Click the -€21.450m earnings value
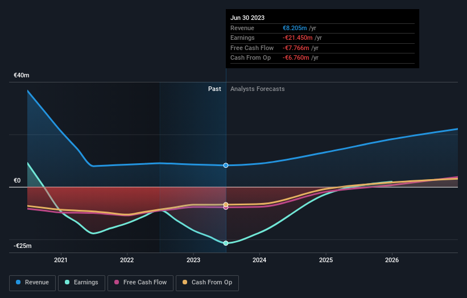467x298 pixels. (297, 38)
